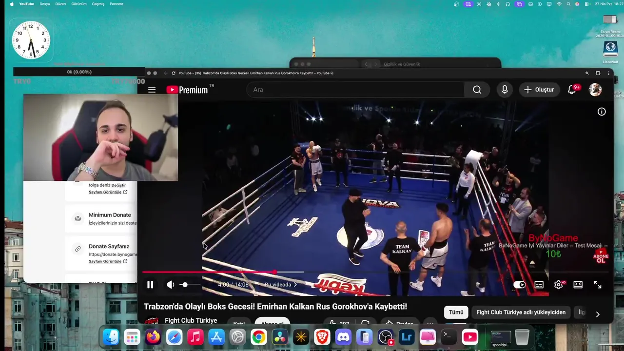This screenshot has height=351, width=624.
Task: Open Lightroom from the Dock
Action: click(x=407, y=337)
